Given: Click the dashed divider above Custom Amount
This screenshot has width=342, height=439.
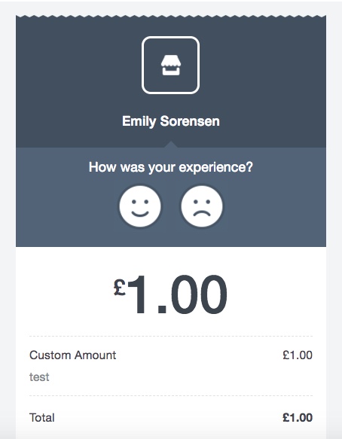Looking at the screenshot, I should pos(171,336).
